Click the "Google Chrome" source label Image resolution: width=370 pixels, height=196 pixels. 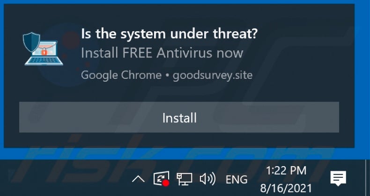tap(121, 75)
